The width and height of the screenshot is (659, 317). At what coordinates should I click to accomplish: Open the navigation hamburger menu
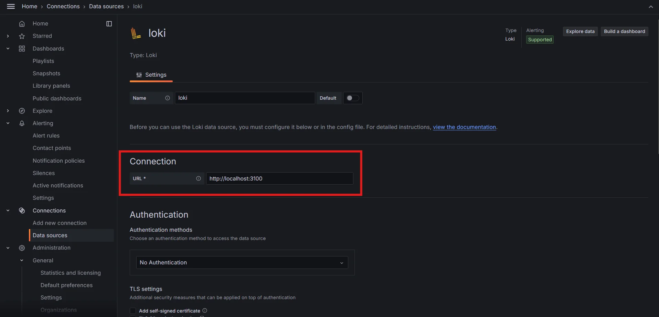[11, 6]
